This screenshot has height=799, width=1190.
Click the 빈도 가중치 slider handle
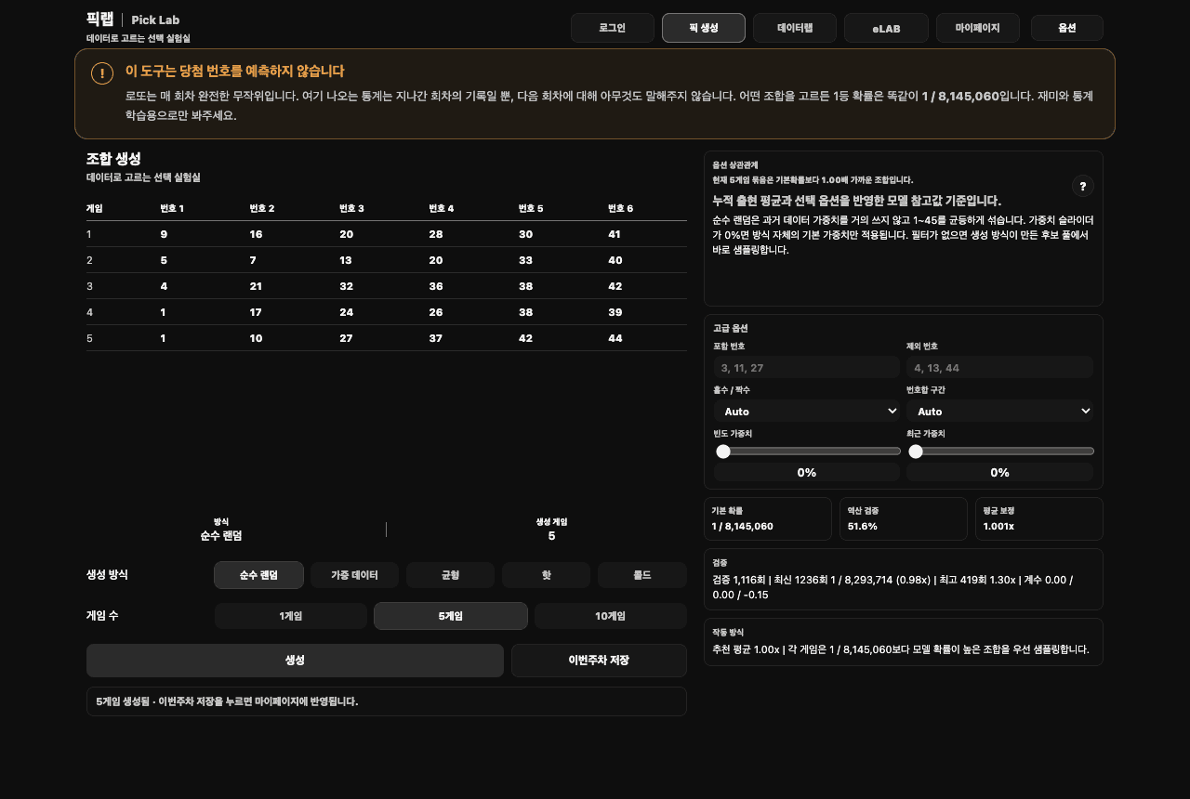click(x=723, y=452)
